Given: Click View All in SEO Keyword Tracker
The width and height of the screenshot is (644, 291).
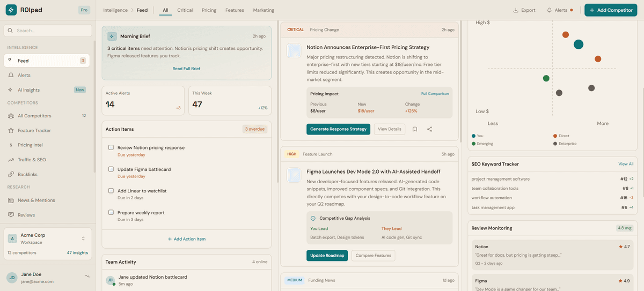Looking at the screenshot, I should 626,164.
